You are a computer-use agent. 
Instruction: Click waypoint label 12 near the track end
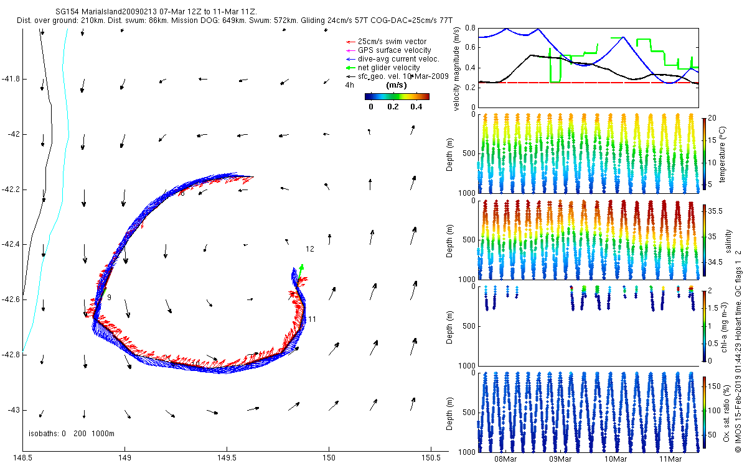[309, 249]
